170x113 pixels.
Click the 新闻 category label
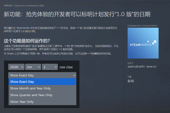pos(131,81)
